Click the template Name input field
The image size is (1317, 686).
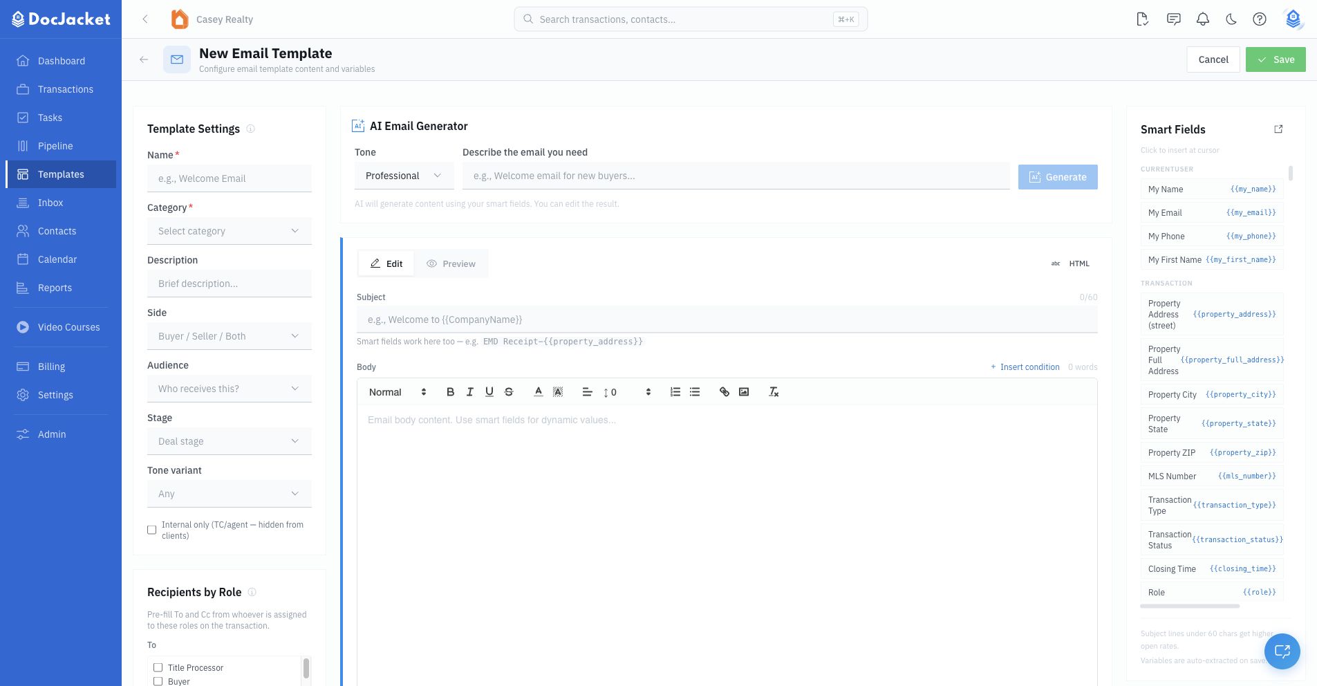point(230,178)
